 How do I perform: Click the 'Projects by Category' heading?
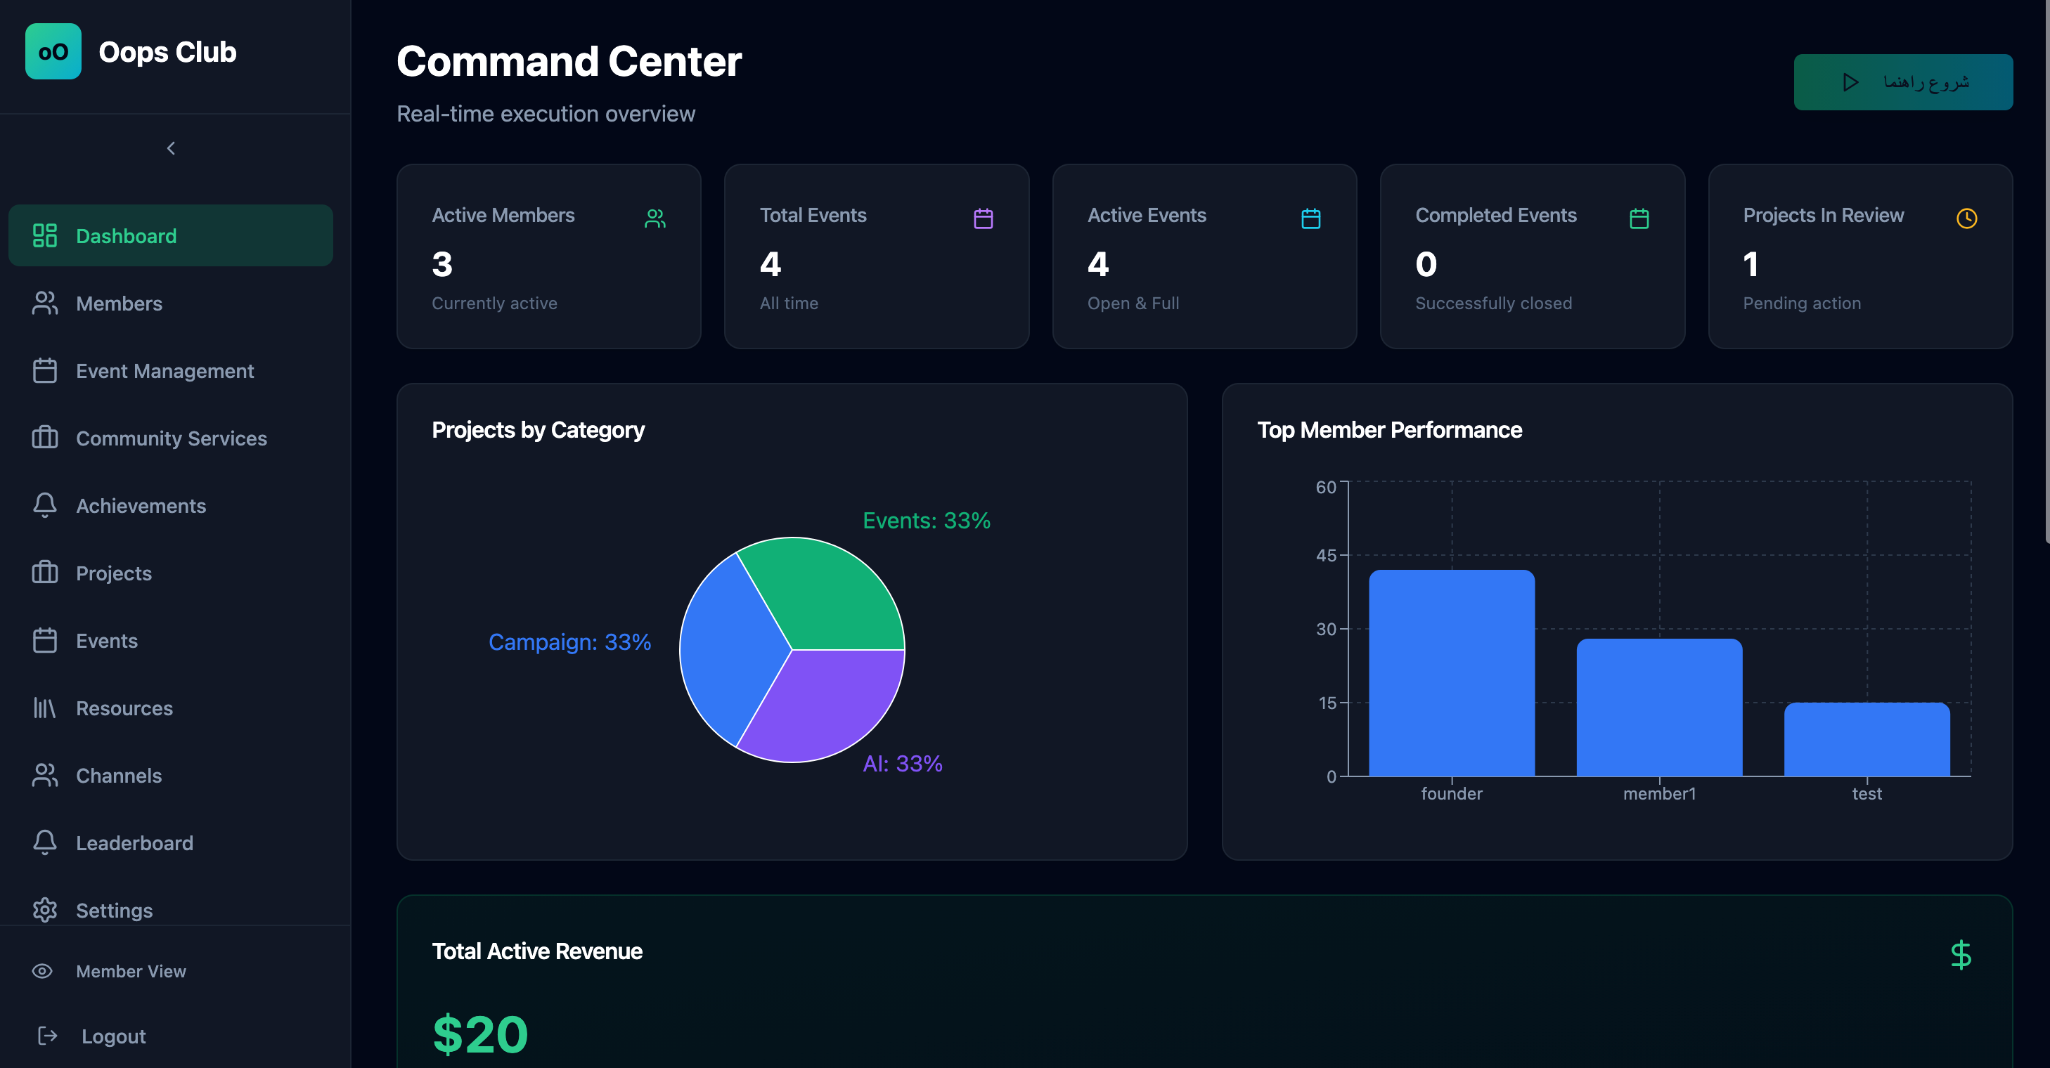tap(538, 430)
